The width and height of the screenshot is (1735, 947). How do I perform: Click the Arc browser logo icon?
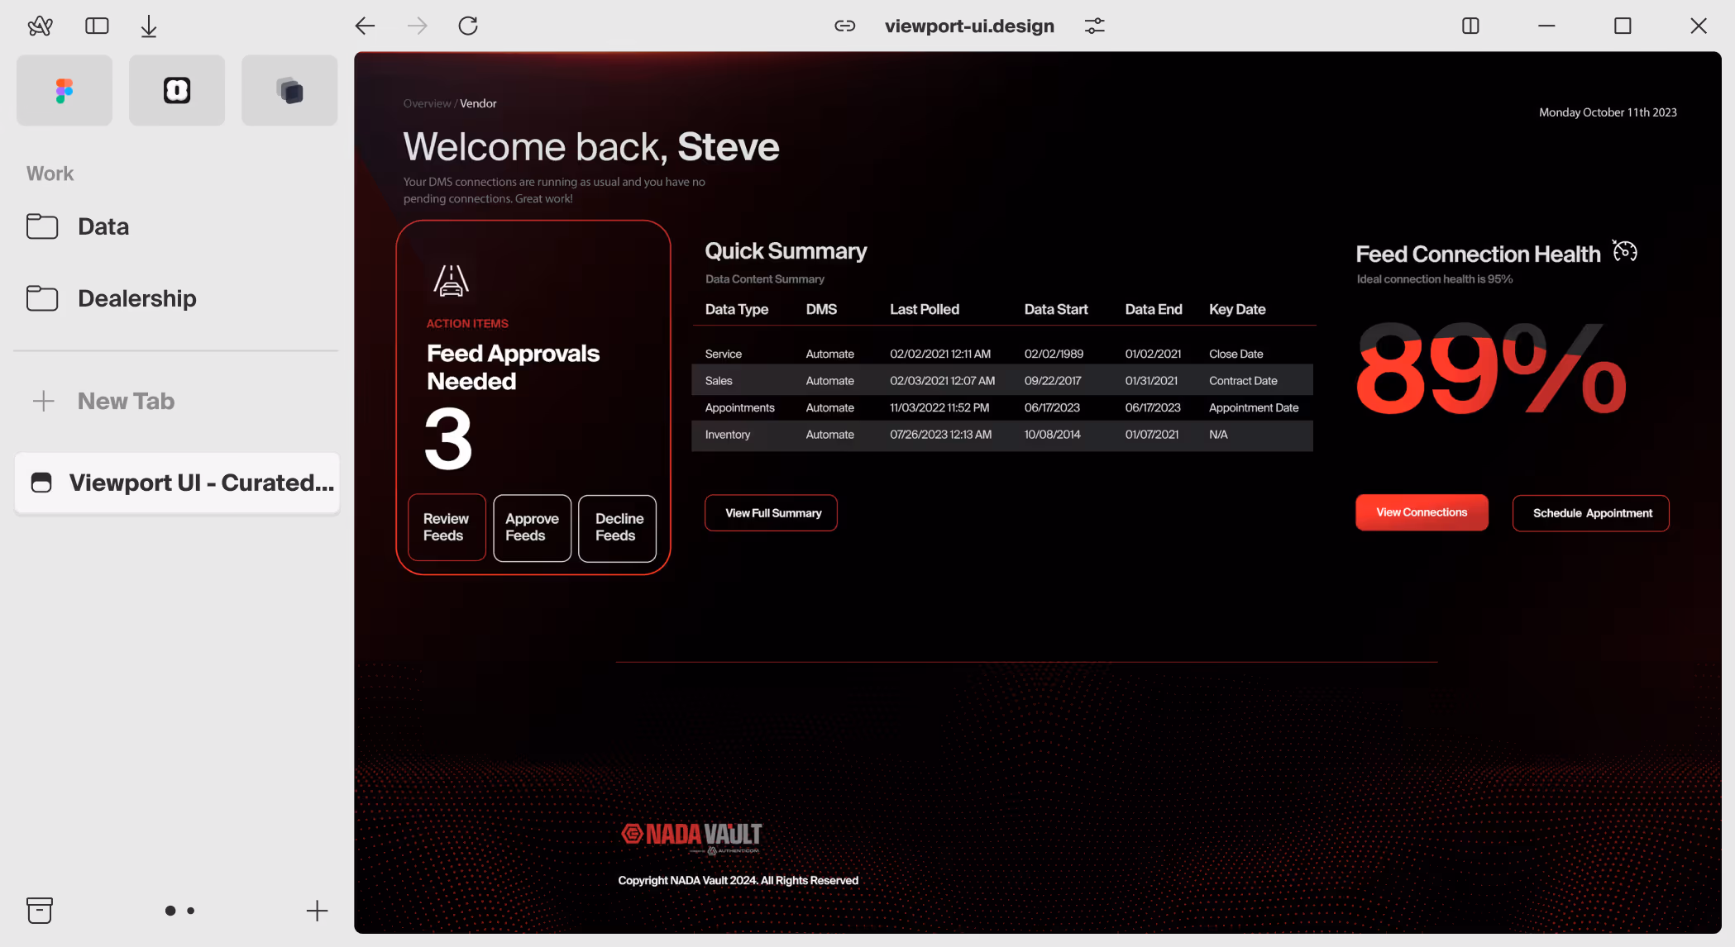(40, 26)
